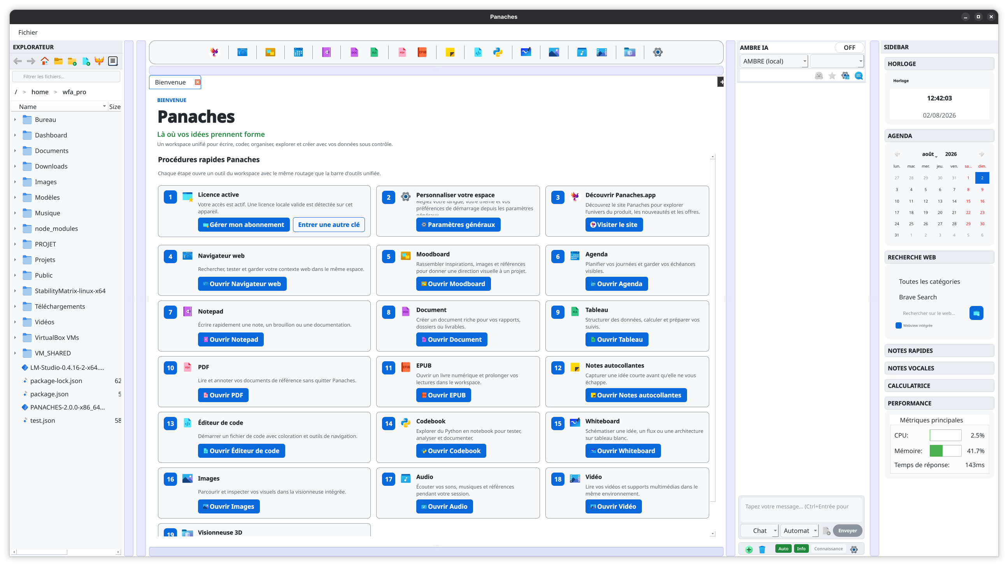Toggle the Auto mode button
The height and width of the screenshot is (566, 1008).
click(x=784, y=549)
